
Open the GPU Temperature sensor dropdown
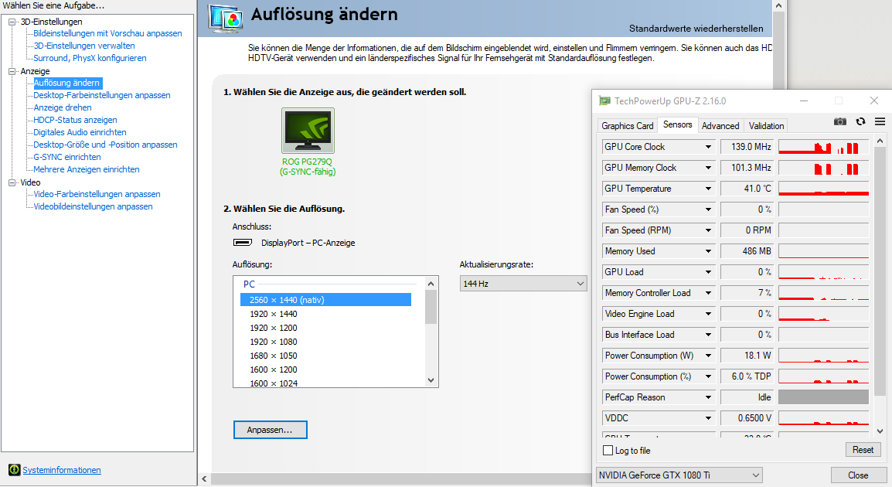tap(708, 189)
